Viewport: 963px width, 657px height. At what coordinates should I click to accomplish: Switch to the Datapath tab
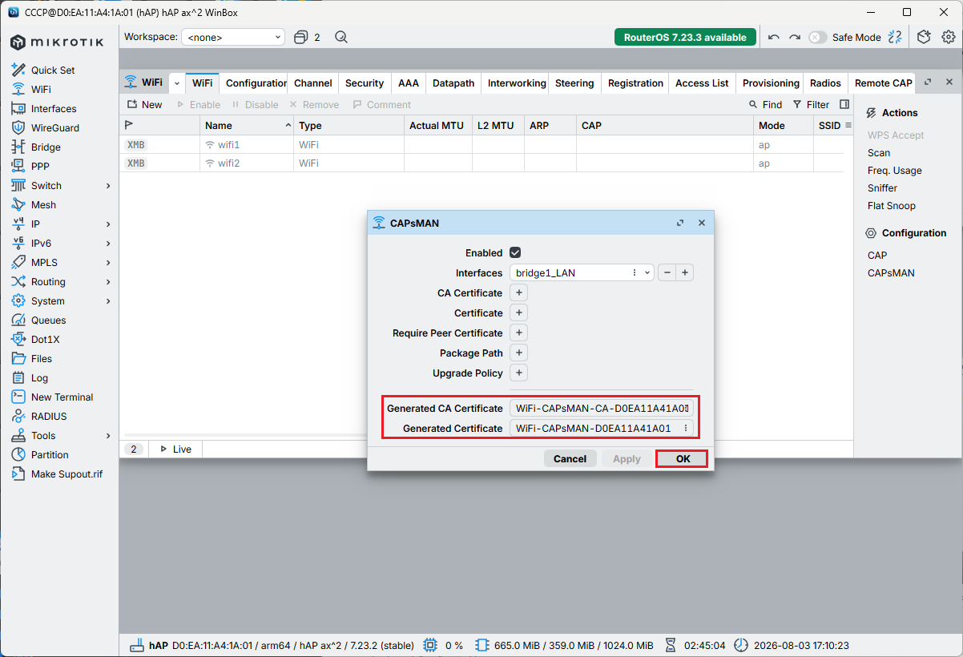[453, 83]
